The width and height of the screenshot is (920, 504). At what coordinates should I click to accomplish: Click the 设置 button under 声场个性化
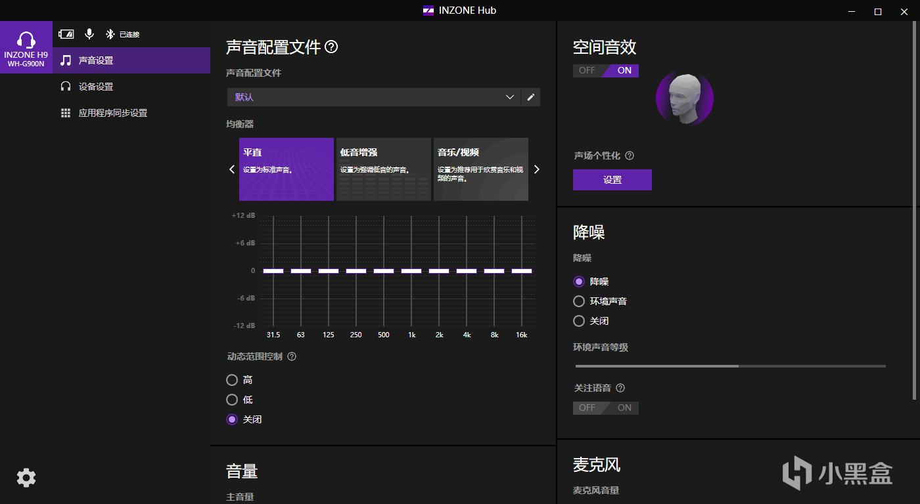pos(612,180)
